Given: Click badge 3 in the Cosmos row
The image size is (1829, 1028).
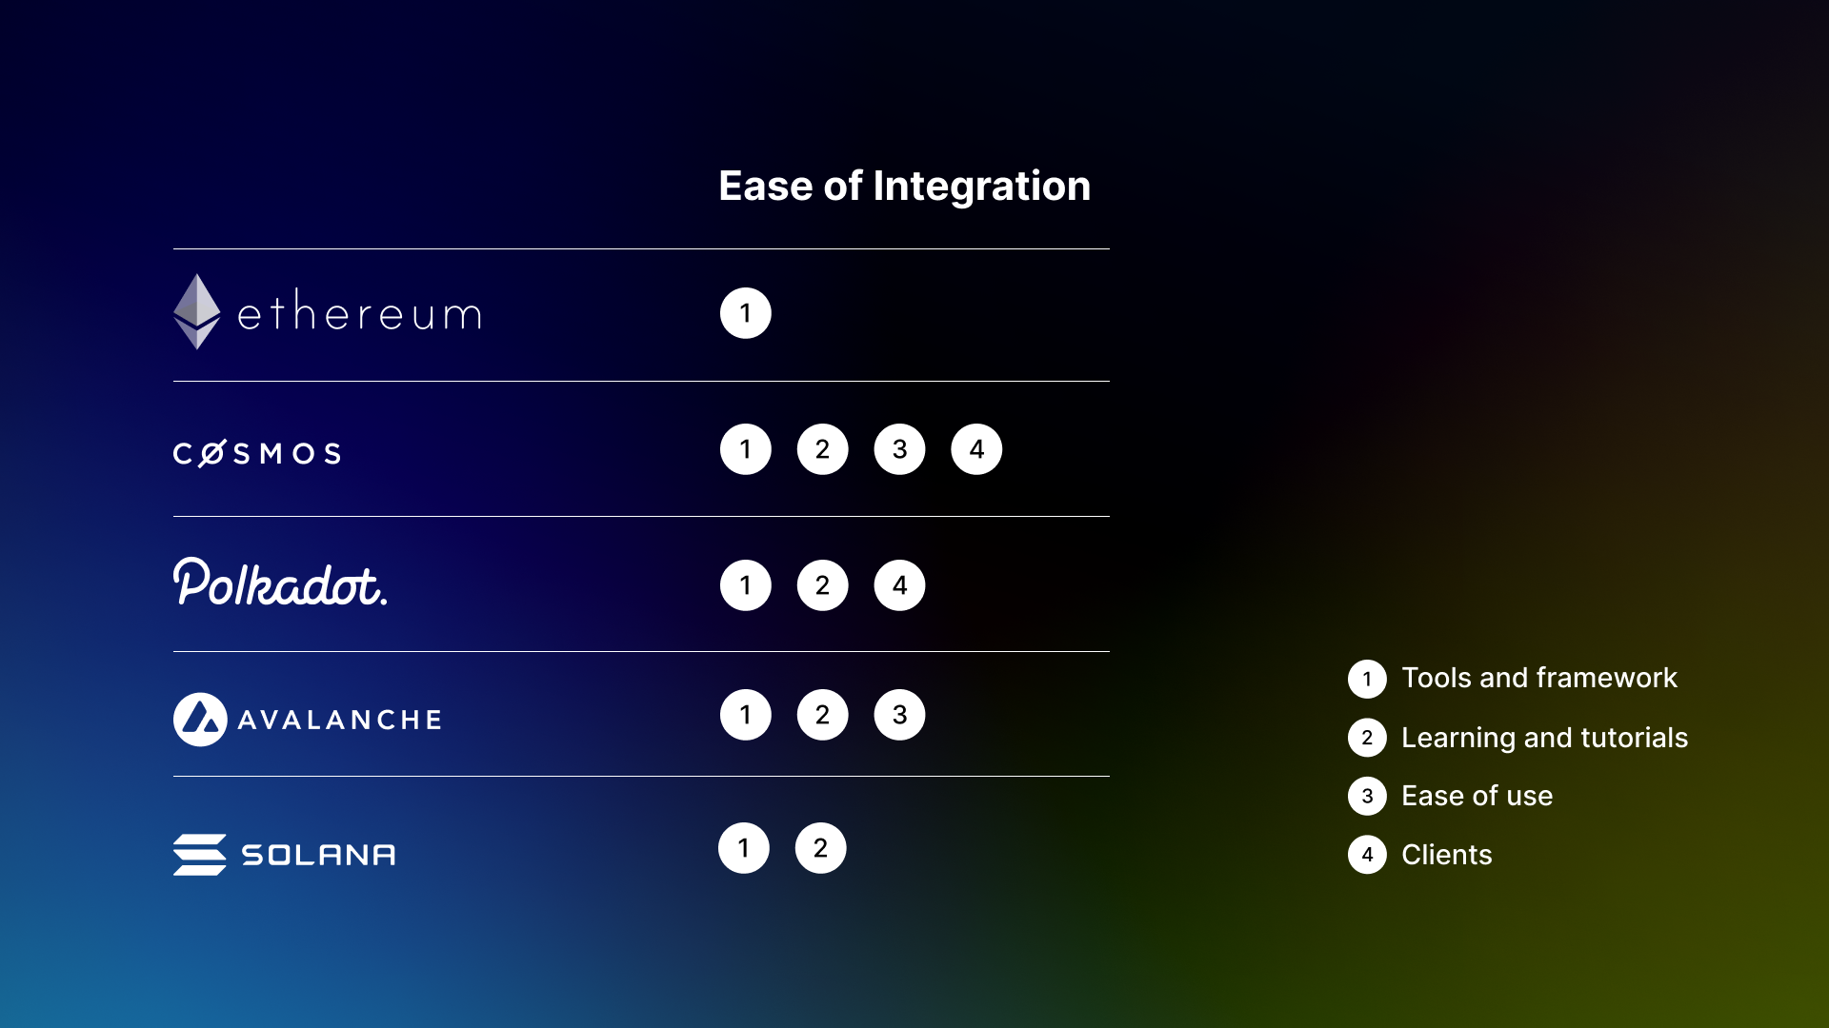Looking at the screenshot, I should tap(899, 449).
